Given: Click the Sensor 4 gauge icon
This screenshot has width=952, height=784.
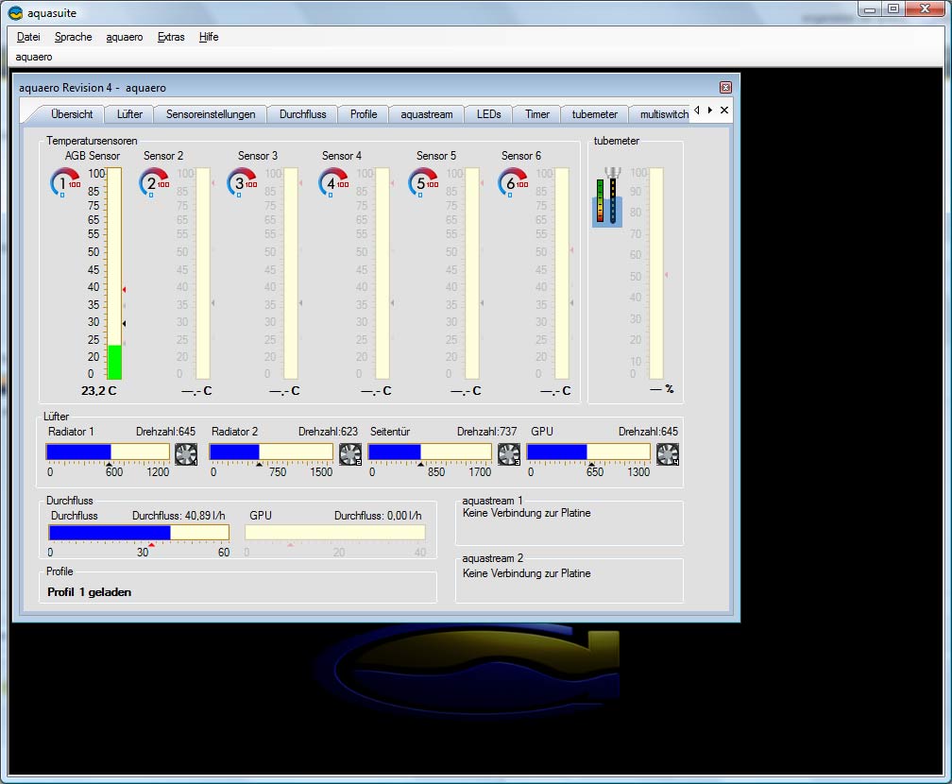Looking at the screenshot, I should coord(333,182).
